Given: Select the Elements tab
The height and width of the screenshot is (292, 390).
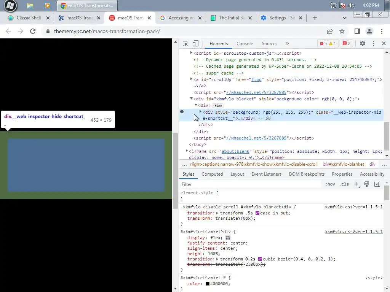Looking at the screenshot, I should (219, 44).
